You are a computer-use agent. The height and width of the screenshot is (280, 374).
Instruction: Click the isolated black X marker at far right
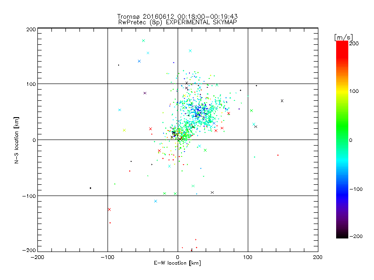pyautogui.click(x=282, y=101)
